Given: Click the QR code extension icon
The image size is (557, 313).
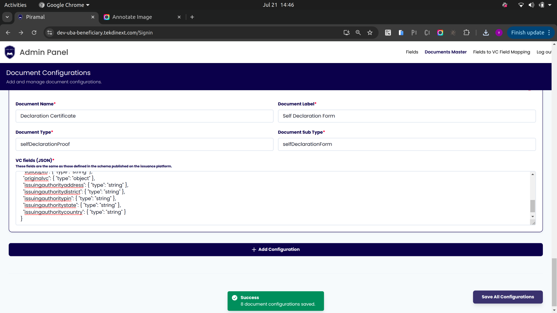Looking at the screenshot, I should (388, 33).
